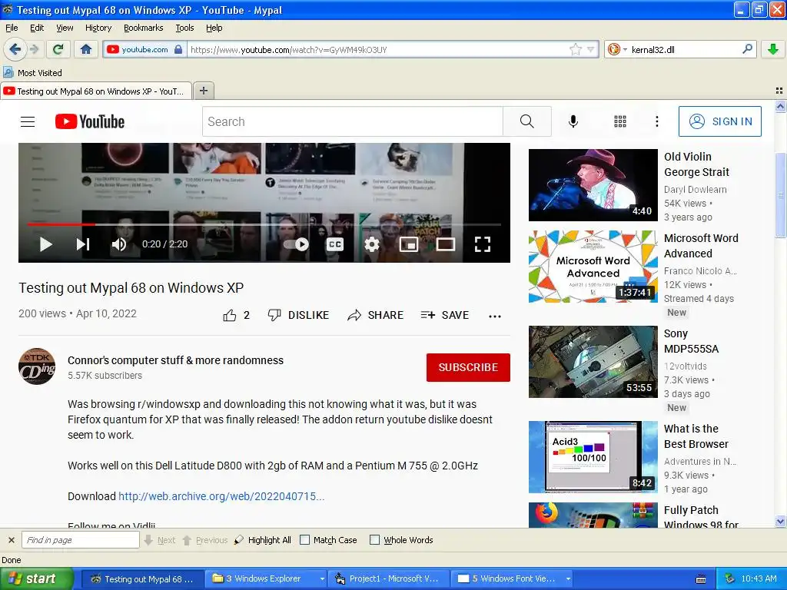Screen dimensions: 787x590
Task: Enter full screen video mode
Action: point(483,244)
